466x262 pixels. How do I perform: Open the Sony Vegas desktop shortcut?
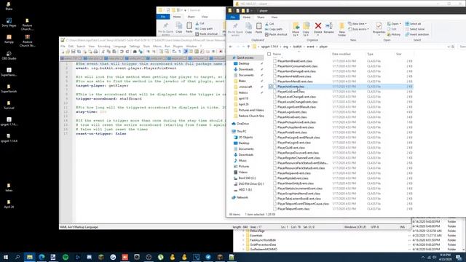pyautogui.click(x=9, y=23)
